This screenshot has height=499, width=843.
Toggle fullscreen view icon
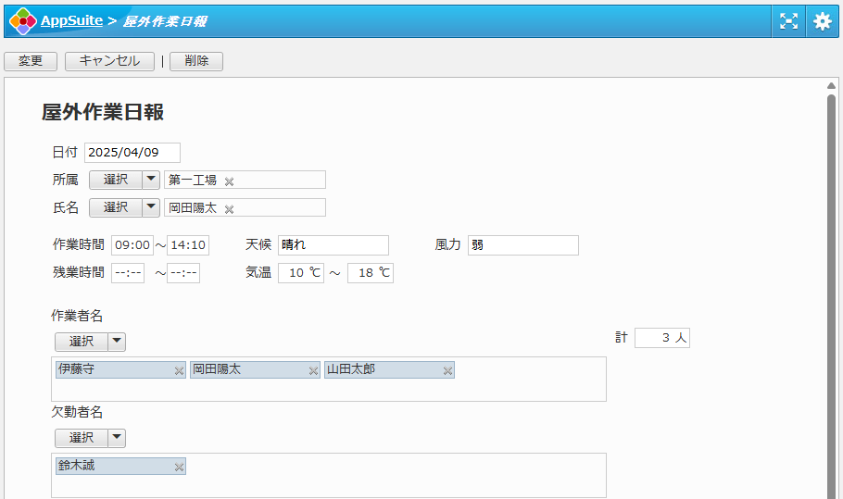pos(788,21)
